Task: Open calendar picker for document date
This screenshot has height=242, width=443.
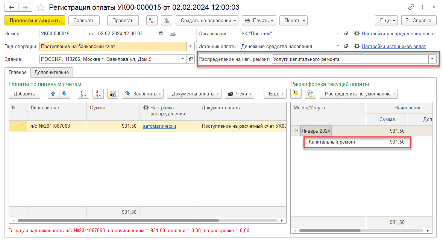Action: click(161, 33)
